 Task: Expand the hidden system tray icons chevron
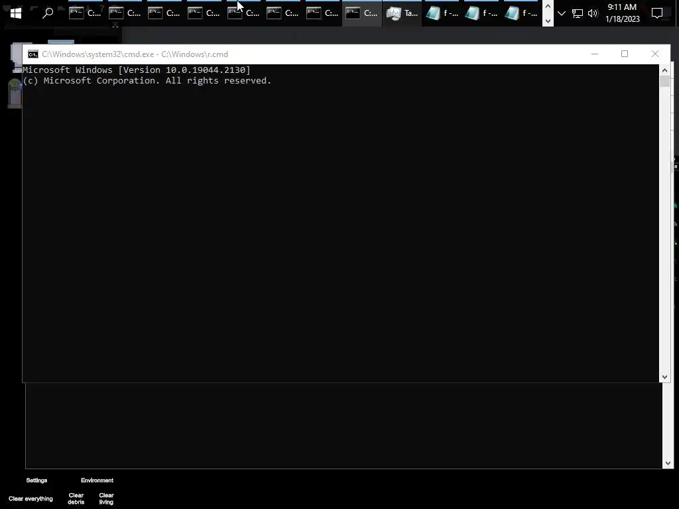point(562,13)
